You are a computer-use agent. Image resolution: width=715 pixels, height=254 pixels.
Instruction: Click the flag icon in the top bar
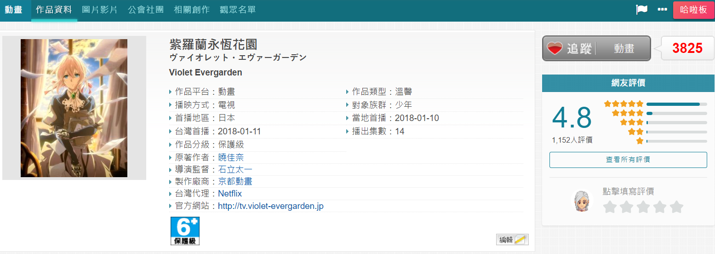641,10
